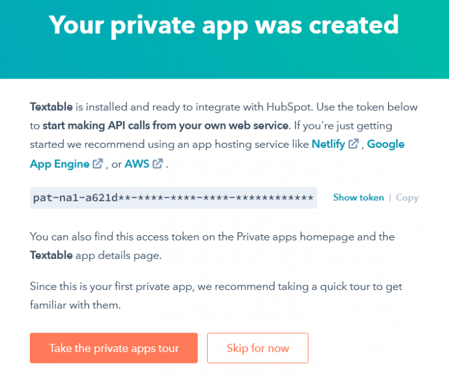Start the private apps tour
Image resolution: width=449 pixels, height=380 pixels.
[114, 348]
